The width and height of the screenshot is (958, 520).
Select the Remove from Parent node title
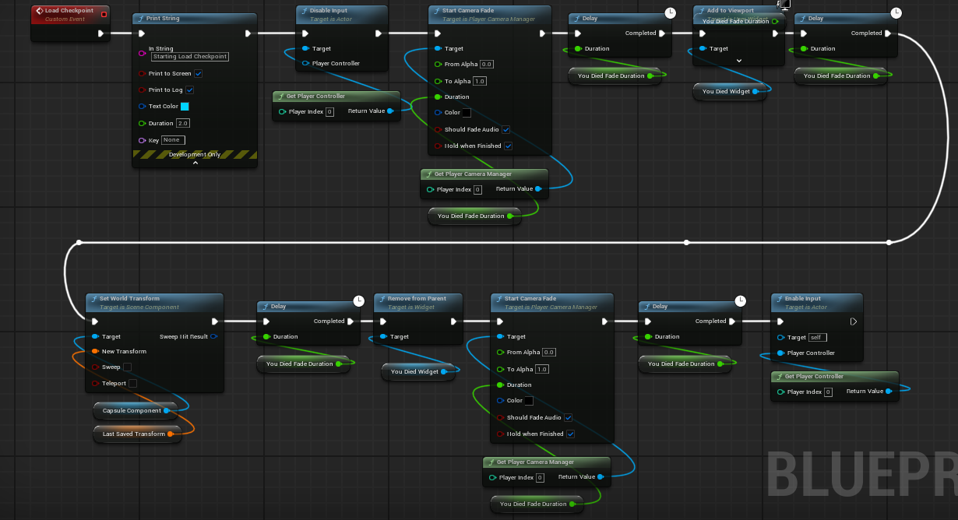[x=417, y=298]
